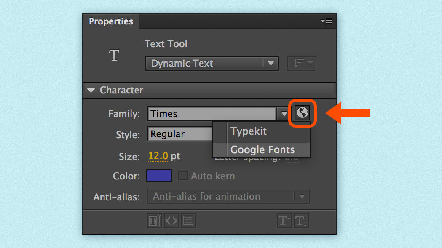Click the Regular style field
The image size is (442, 248).
coord(180,134)
